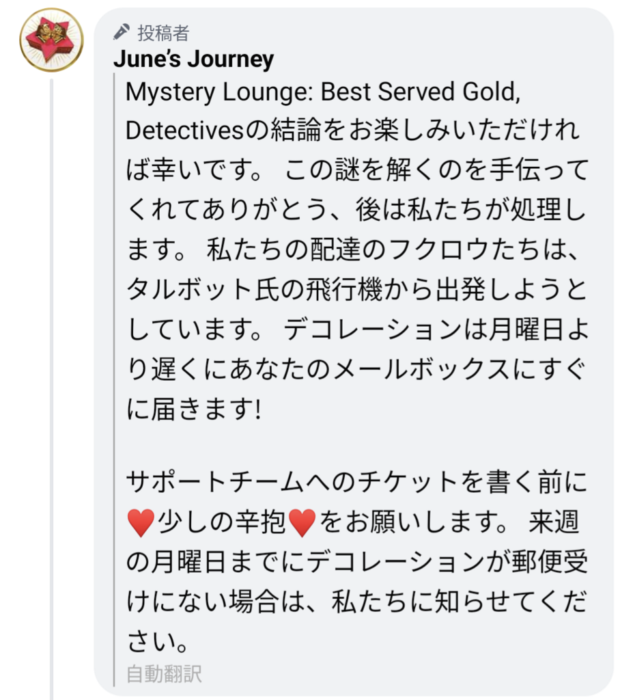The width and height of the screenshot is (620, 700).
Task: Open June's Journey profile avatar
Action: 51,40
